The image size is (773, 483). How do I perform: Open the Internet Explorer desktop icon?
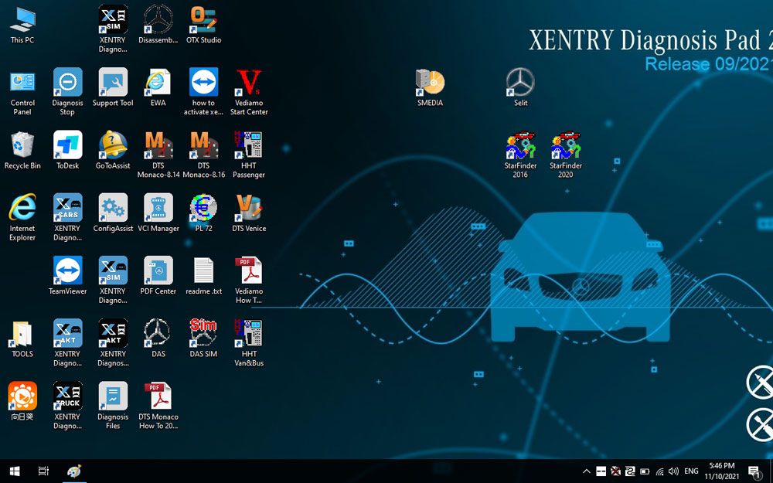coord(22,217)
